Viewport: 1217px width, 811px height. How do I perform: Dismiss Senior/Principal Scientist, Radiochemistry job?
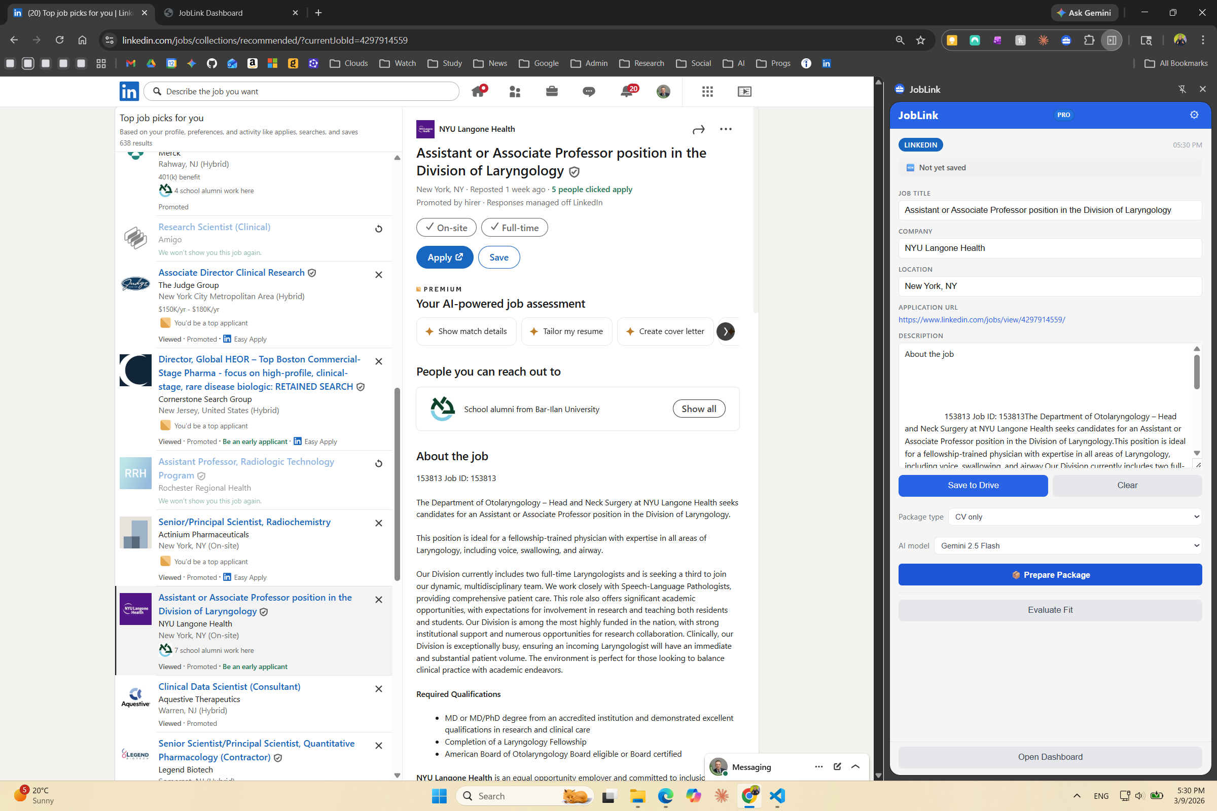click(x=379, y=524)
